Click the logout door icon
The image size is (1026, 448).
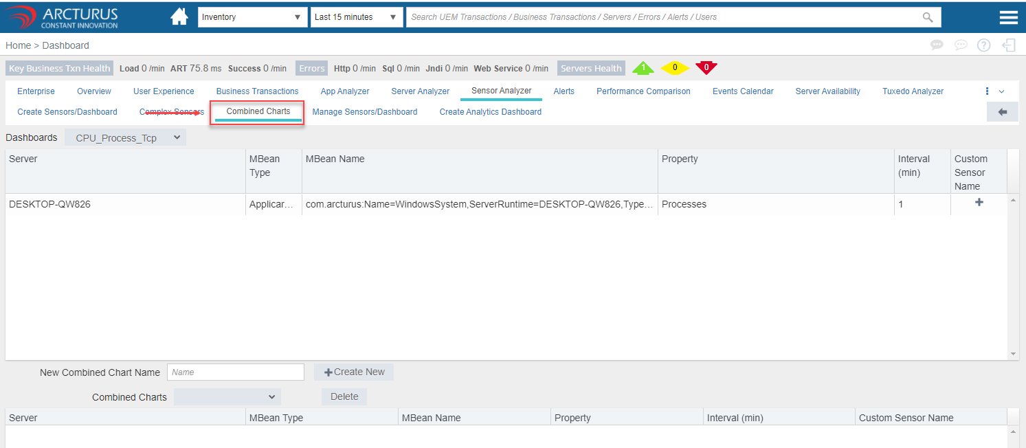coord(1009,45)
